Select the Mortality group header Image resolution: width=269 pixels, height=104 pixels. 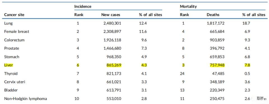coord(188,7)
